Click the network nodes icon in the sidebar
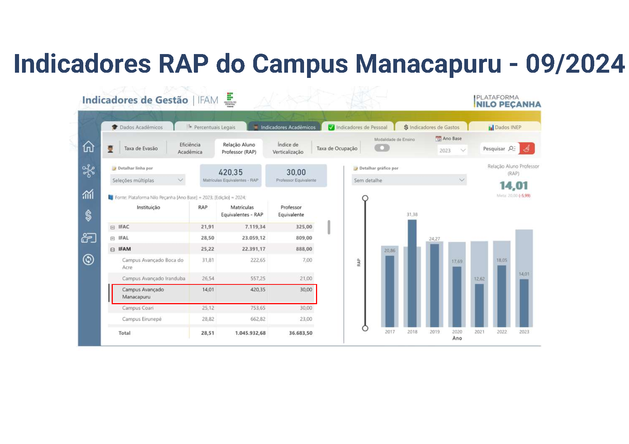This screenshot has height=444, width=629. 89,171
